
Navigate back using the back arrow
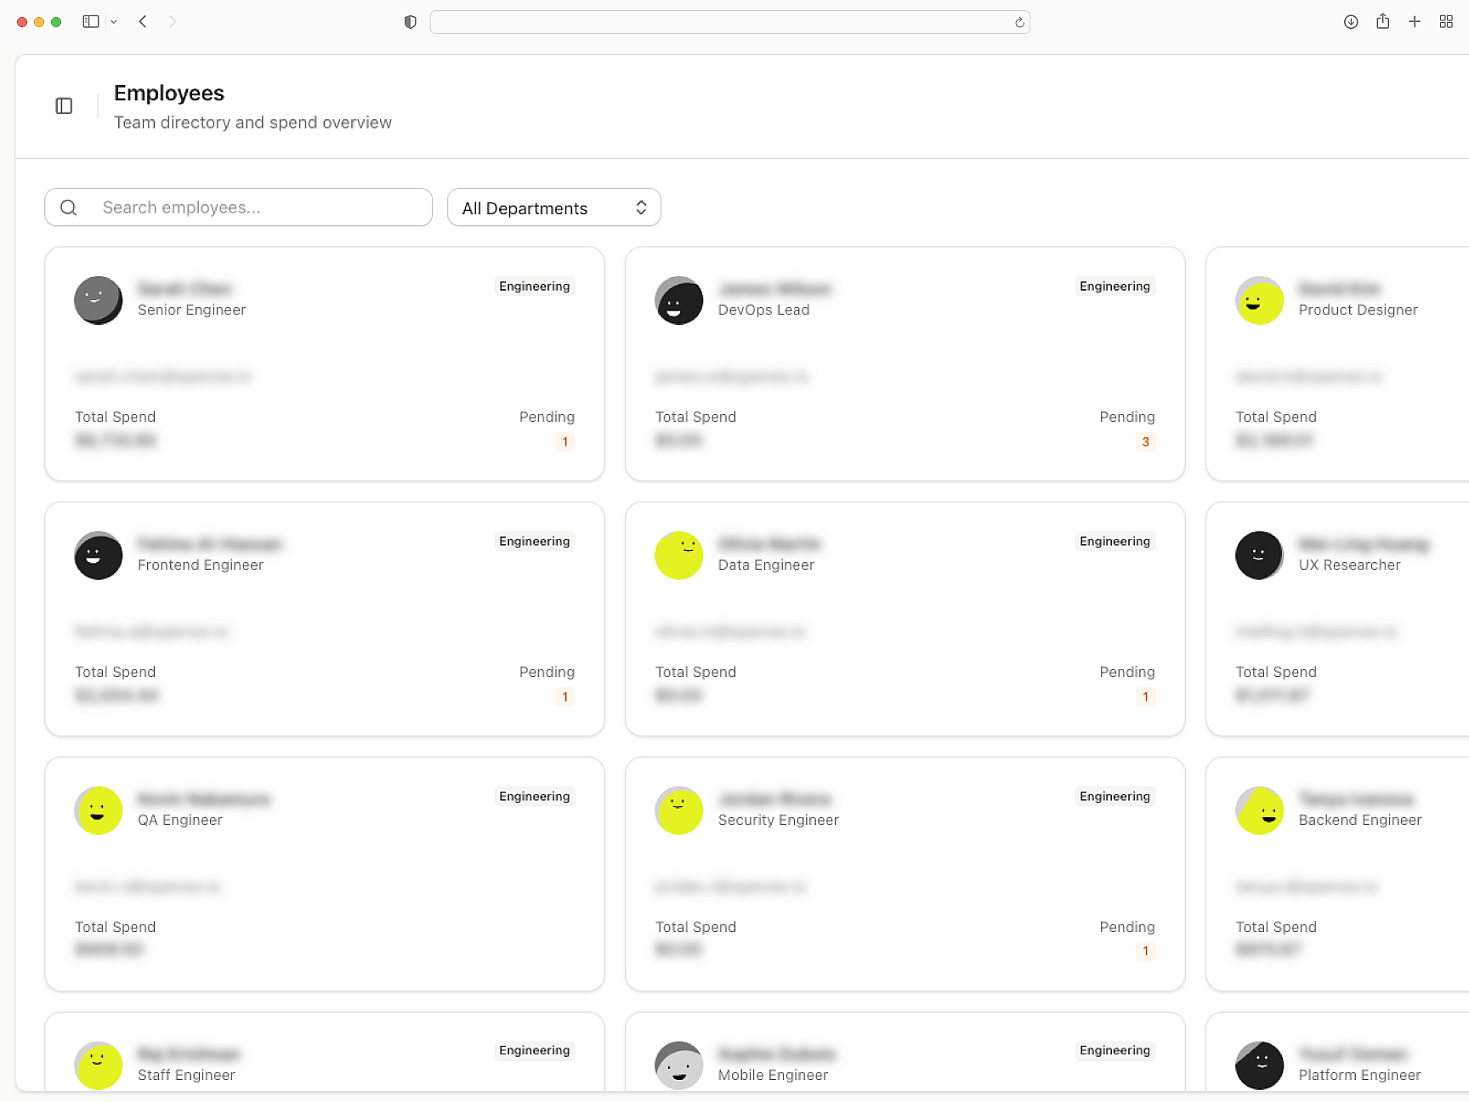point(143,21)
